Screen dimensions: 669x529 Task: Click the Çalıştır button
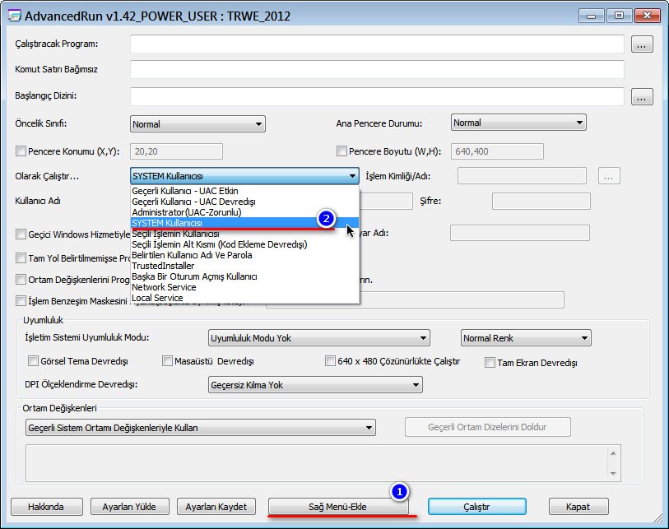(x=477, y=507)
